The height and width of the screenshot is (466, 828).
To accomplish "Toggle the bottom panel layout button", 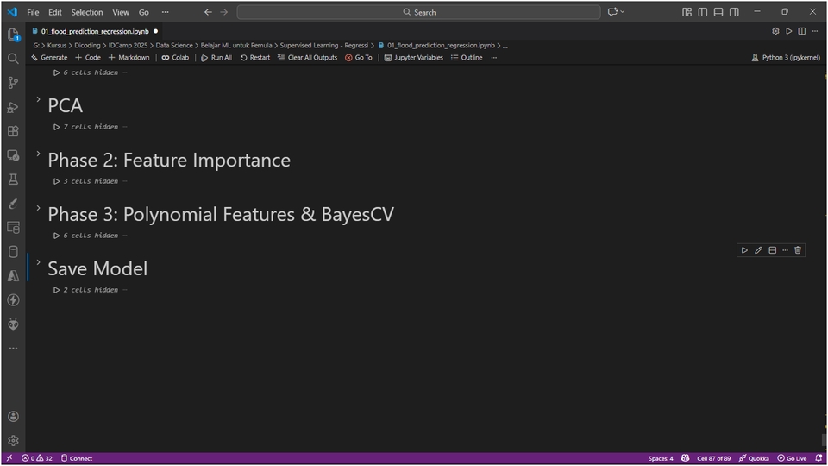I will pos(718,12).
